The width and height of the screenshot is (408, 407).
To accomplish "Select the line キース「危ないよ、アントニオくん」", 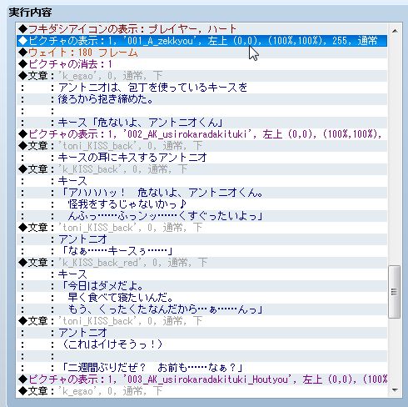I will click(x=202, y=123).
